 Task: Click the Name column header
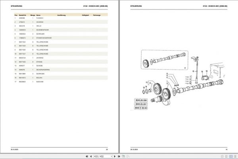(38, 15)
